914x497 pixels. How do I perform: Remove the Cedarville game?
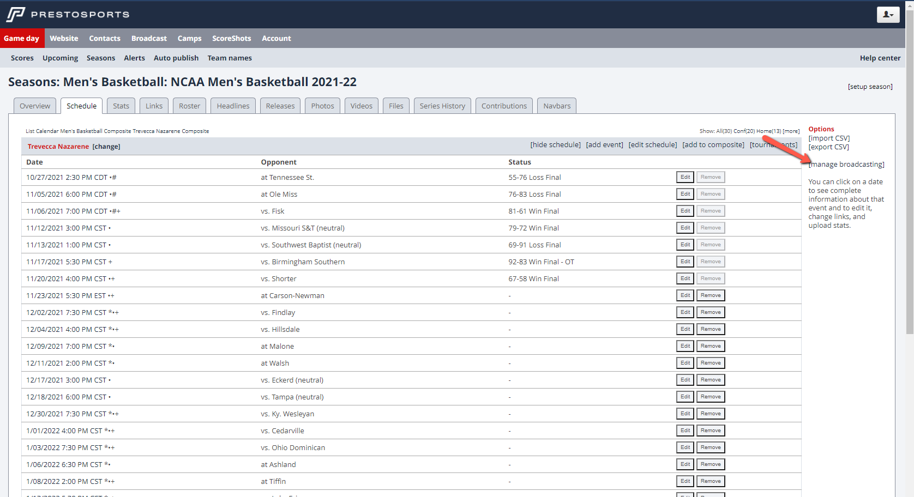711,431
